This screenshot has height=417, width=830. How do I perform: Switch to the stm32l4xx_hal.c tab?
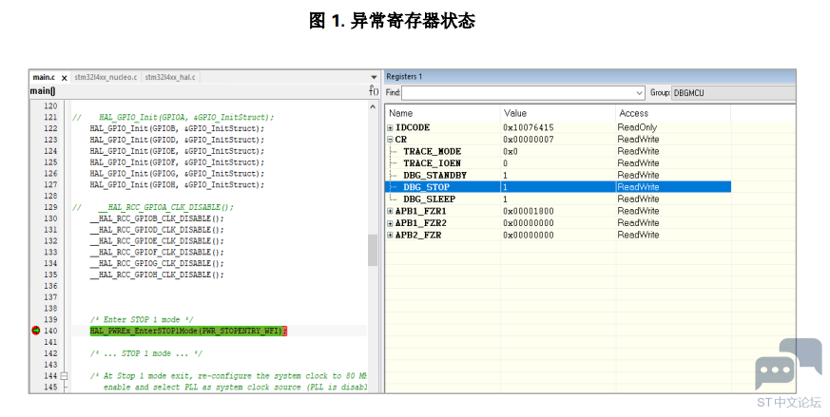pyautogui.click(x=170, y=77)
